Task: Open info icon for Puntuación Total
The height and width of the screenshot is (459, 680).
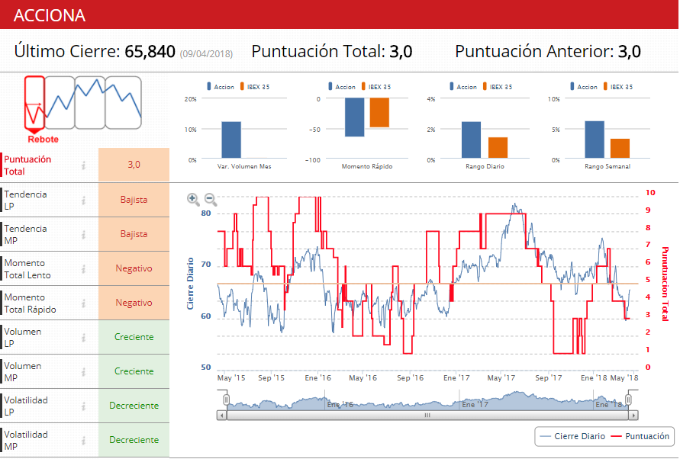Action: (x=84, y=165)
